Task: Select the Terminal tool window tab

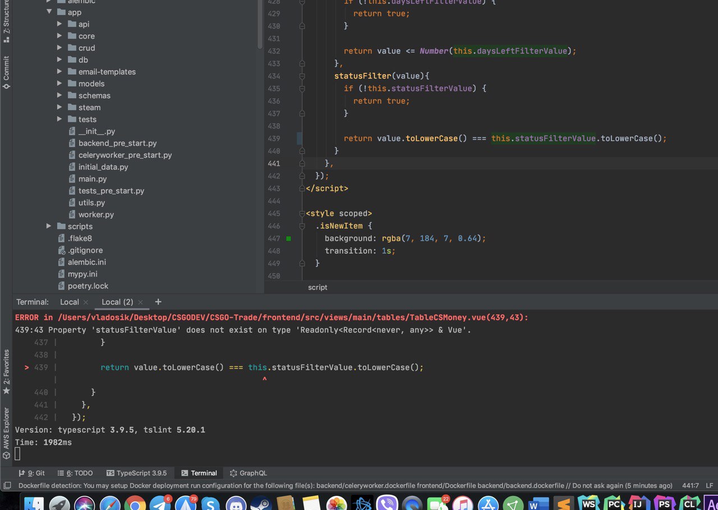Action: click(x=199, y=473)
